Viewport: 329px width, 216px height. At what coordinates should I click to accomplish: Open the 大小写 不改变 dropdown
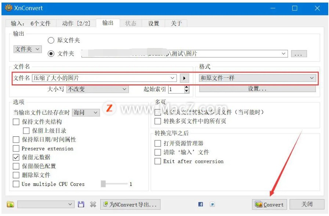(97, 89)
